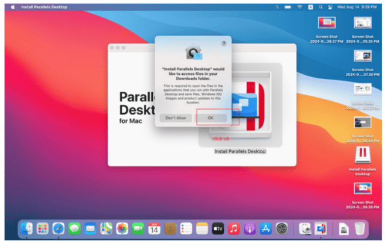The image size is (385, 244).
Task: Click the Parallels installer icon in the Dock
Action: coord(321,229)
